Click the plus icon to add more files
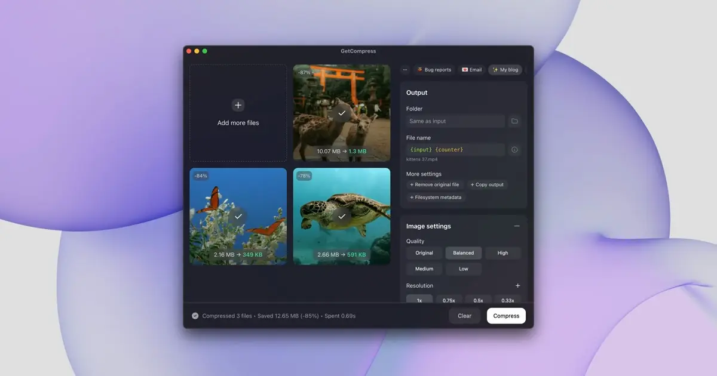The height and width of the screenshot is (376, 717). (238, 105)
